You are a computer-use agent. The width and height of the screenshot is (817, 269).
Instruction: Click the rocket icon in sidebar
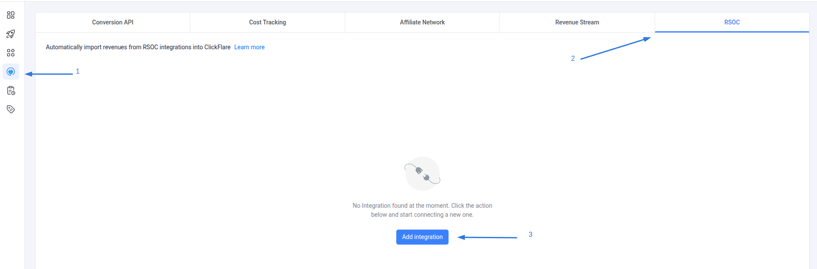pyautogui.click(x=11, y=34)
